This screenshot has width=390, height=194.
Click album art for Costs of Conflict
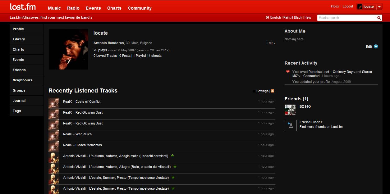[x=54, y=103]
